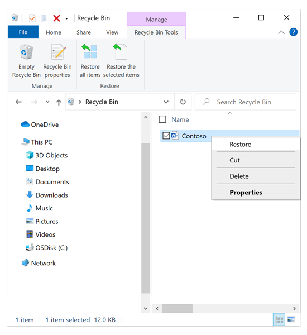The image size is (307, 335).
Task: Click inside the Search Recycle Bin field
Action: point(246,102)
